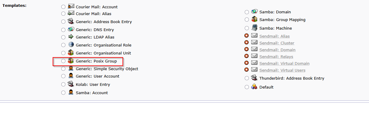Click the LDAP Alias green arrow icon
The height and width of the screenshot is (119, 369).
pos(71,37)
